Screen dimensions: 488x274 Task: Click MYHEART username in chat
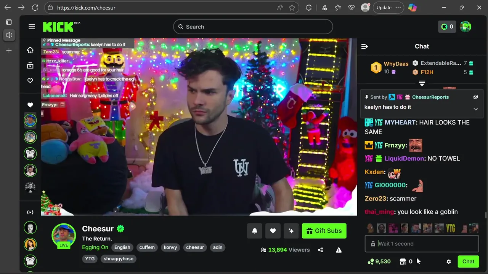point(400,123)
